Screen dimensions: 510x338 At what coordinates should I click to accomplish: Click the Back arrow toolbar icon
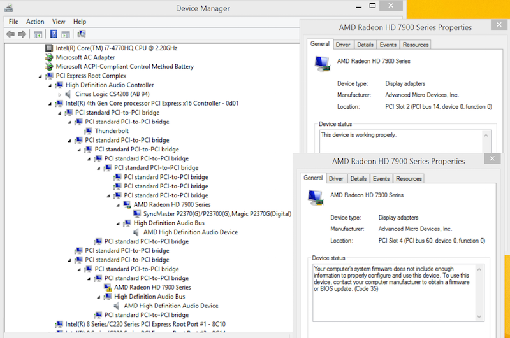click(x=10, y=34)
